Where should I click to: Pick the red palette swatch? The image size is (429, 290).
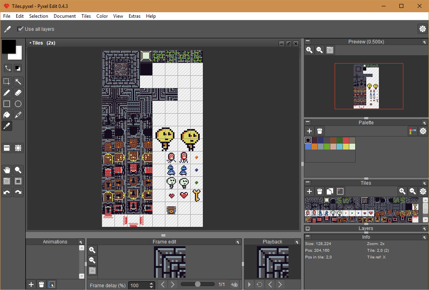pos(346,140)
